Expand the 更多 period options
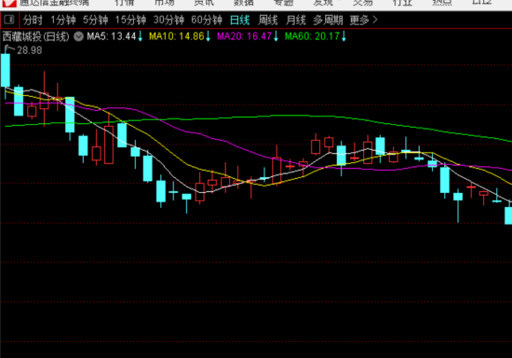Viewport: 512px width, 358px height. (x=363, y=21)
